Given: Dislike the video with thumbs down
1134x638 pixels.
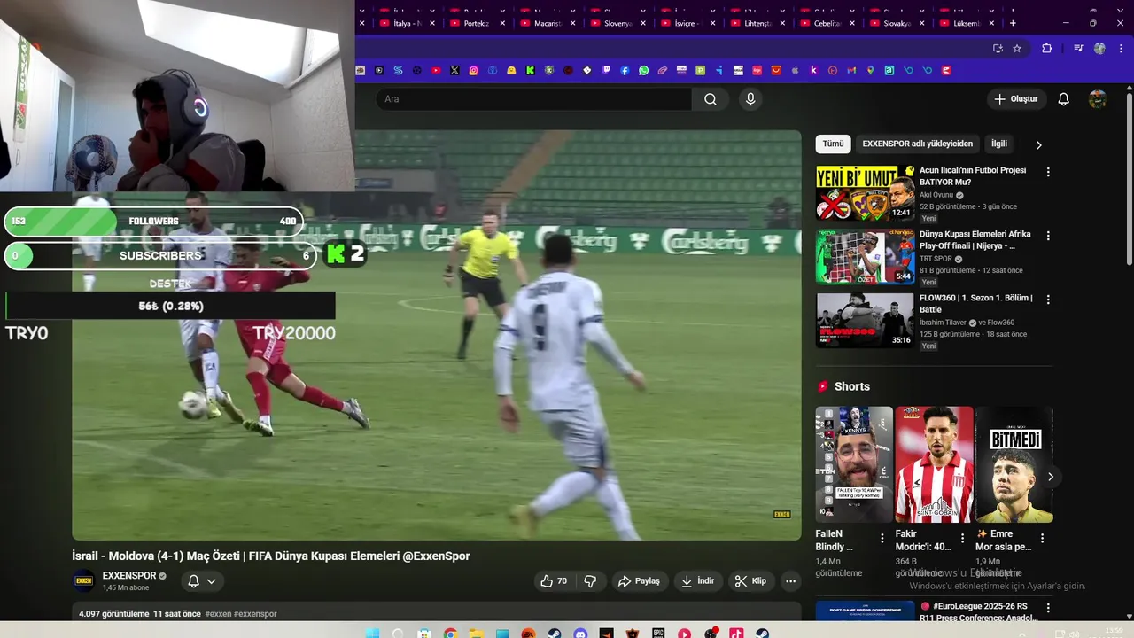Looking at the screenshot, I should (x=590, y=581).
